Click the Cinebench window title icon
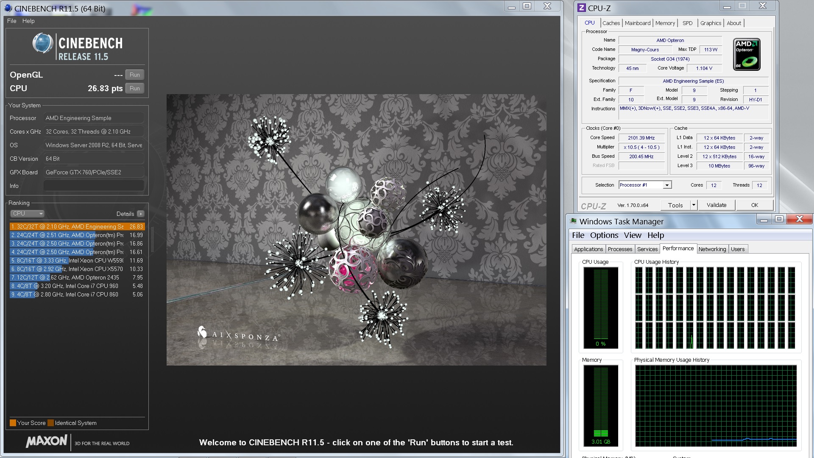 [8, 8]
